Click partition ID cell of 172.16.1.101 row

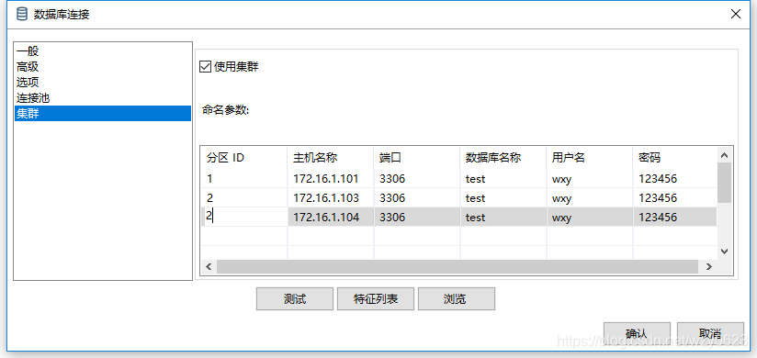(x=244, y=178)
